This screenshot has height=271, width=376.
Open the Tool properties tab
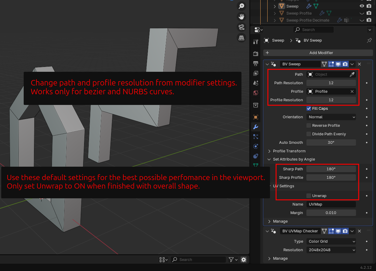pos(256,42)
